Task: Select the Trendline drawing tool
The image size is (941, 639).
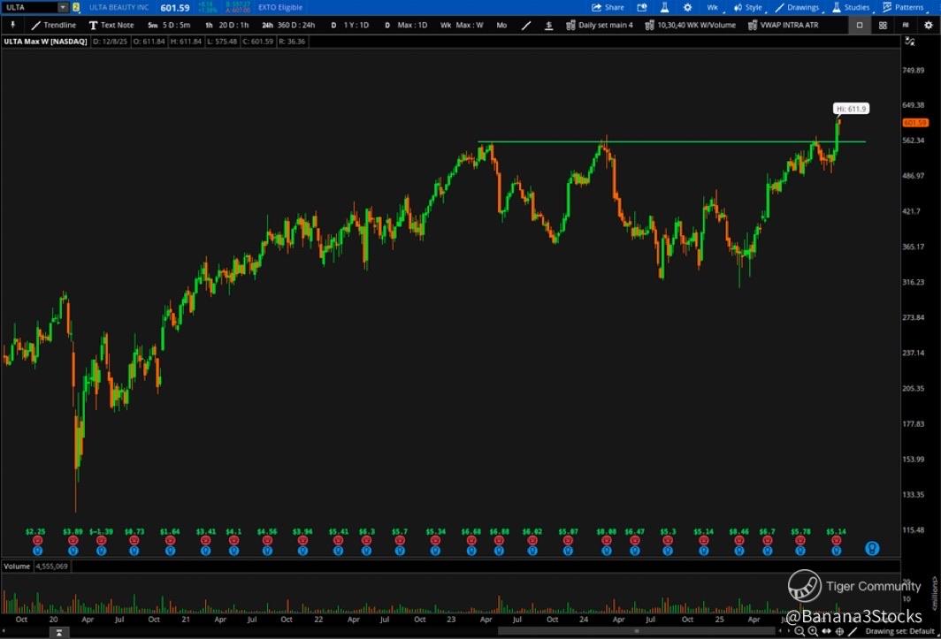Action: coord(54,26)
